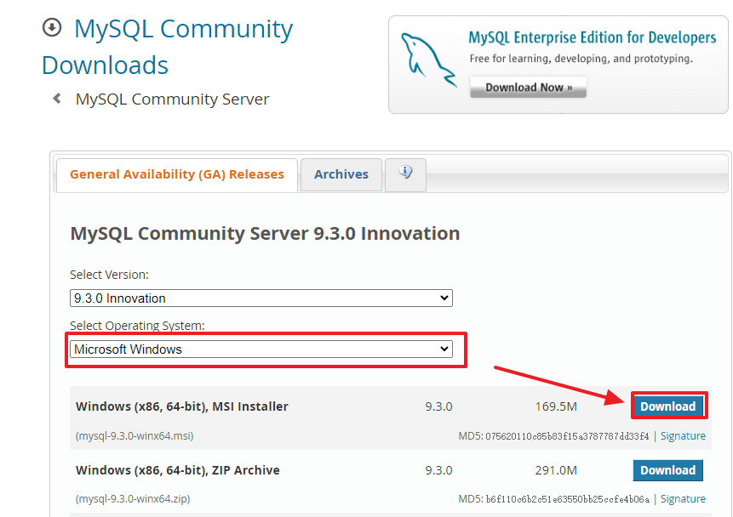
Task: Click the MySQL dolphin logo in banner
Action: (427, 60)
